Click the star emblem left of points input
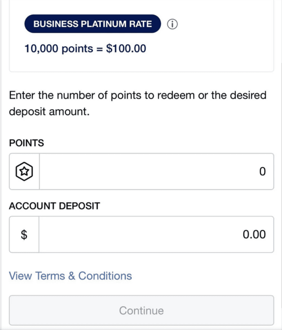The height and width of the screenshot is (330, 282). [24, 171]
